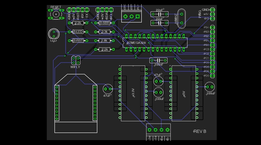Click the PB4 header pin pad
This screenshot has width=261, height=145.
point(213,27)
